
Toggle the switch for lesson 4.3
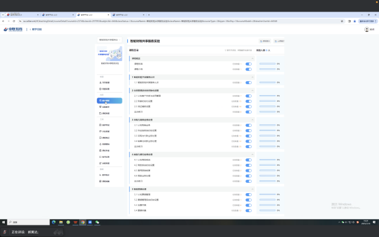pos(249,171)
